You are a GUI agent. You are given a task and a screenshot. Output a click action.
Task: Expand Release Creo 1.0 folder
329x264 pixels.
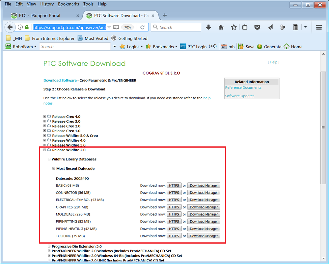44,131
